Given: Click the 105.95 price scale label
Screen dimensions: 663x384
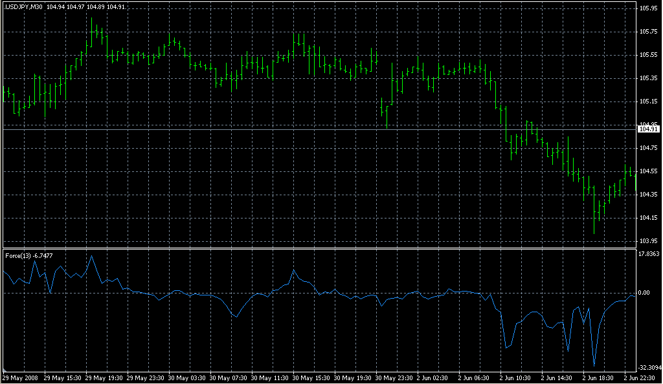Looking at the screenshot, I should click(x=648, y=8).
